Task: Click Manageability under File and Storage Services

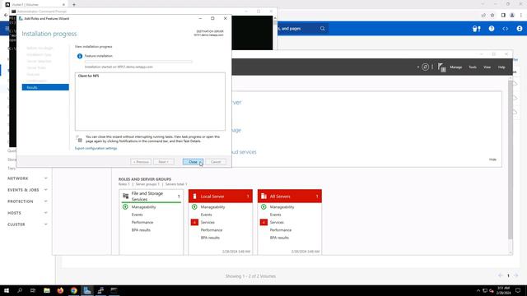Action: click(x=143, y=207)
